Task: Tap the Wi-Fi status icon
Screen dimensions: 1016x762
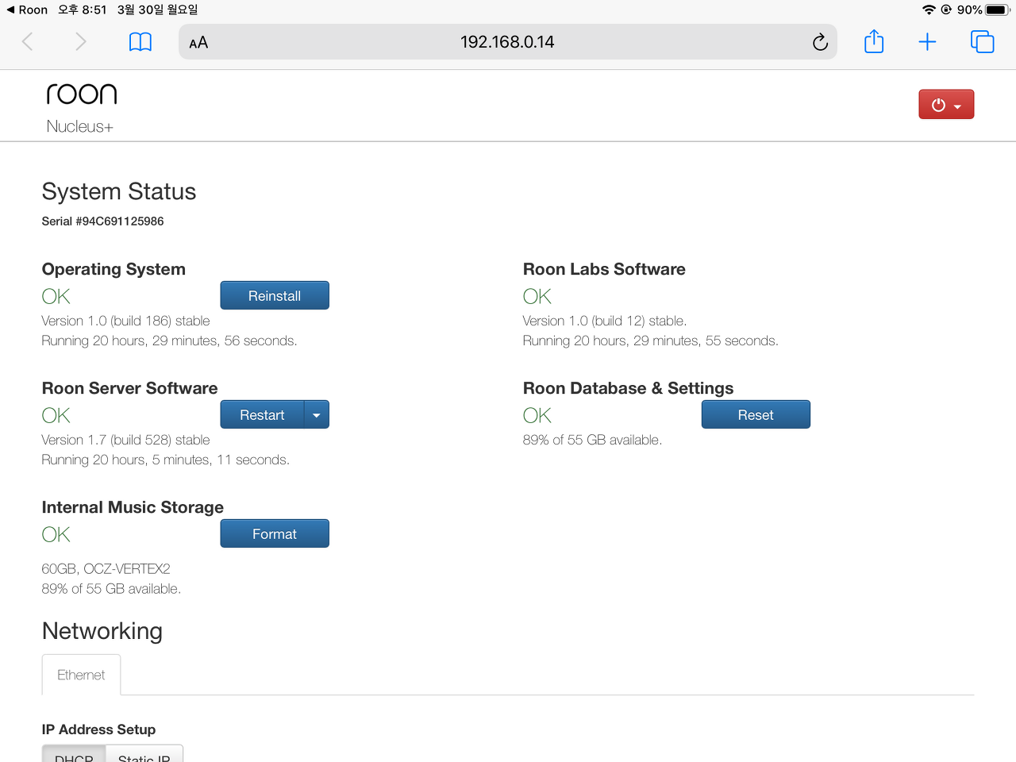Action: click(929, 10)
